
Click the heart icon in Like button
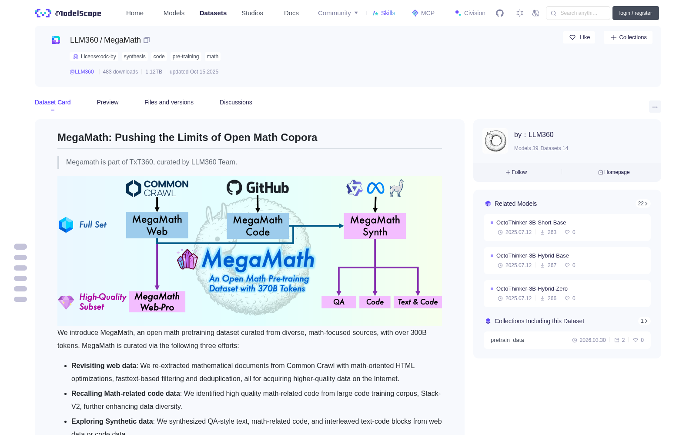[572, 37]
